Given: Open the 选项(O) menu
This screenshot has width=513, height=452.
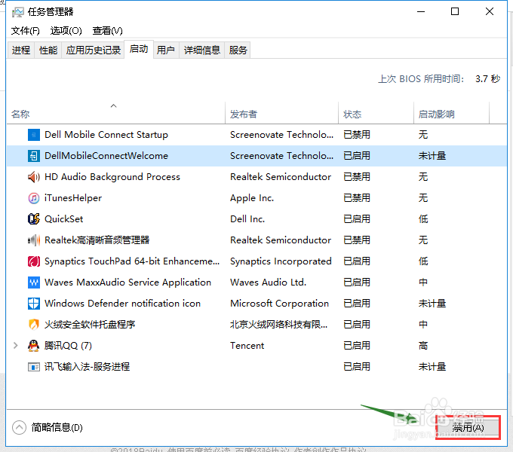Looking at the screenshot, I should pyautogui.click(x=66, y=31).
